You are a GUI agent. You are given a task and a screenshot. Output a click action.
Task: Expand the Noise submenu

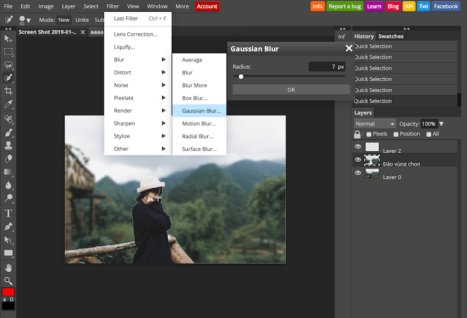[x=138, y=85]
